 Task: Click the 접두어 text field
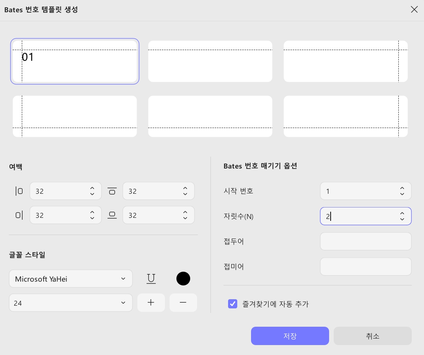pyautogui.click(x=365, y=242)
